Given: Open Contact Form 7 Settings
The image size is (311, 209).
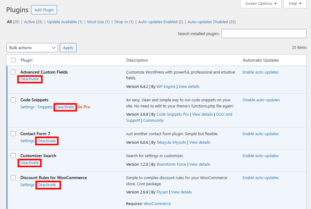Looking at the screenshot, I should [x=27, y=141].
